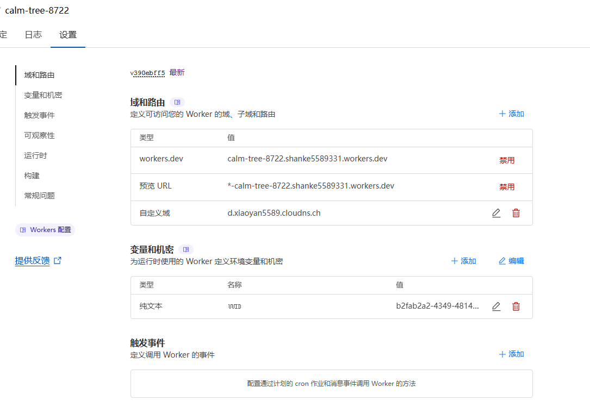The width and height of the screenshot is (590, 413).
Task: Click the version ID v390ebff5
Action: tap(147, 73)
